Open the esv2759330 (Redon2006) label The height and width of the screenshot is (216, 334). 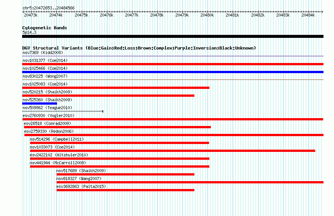49,131
